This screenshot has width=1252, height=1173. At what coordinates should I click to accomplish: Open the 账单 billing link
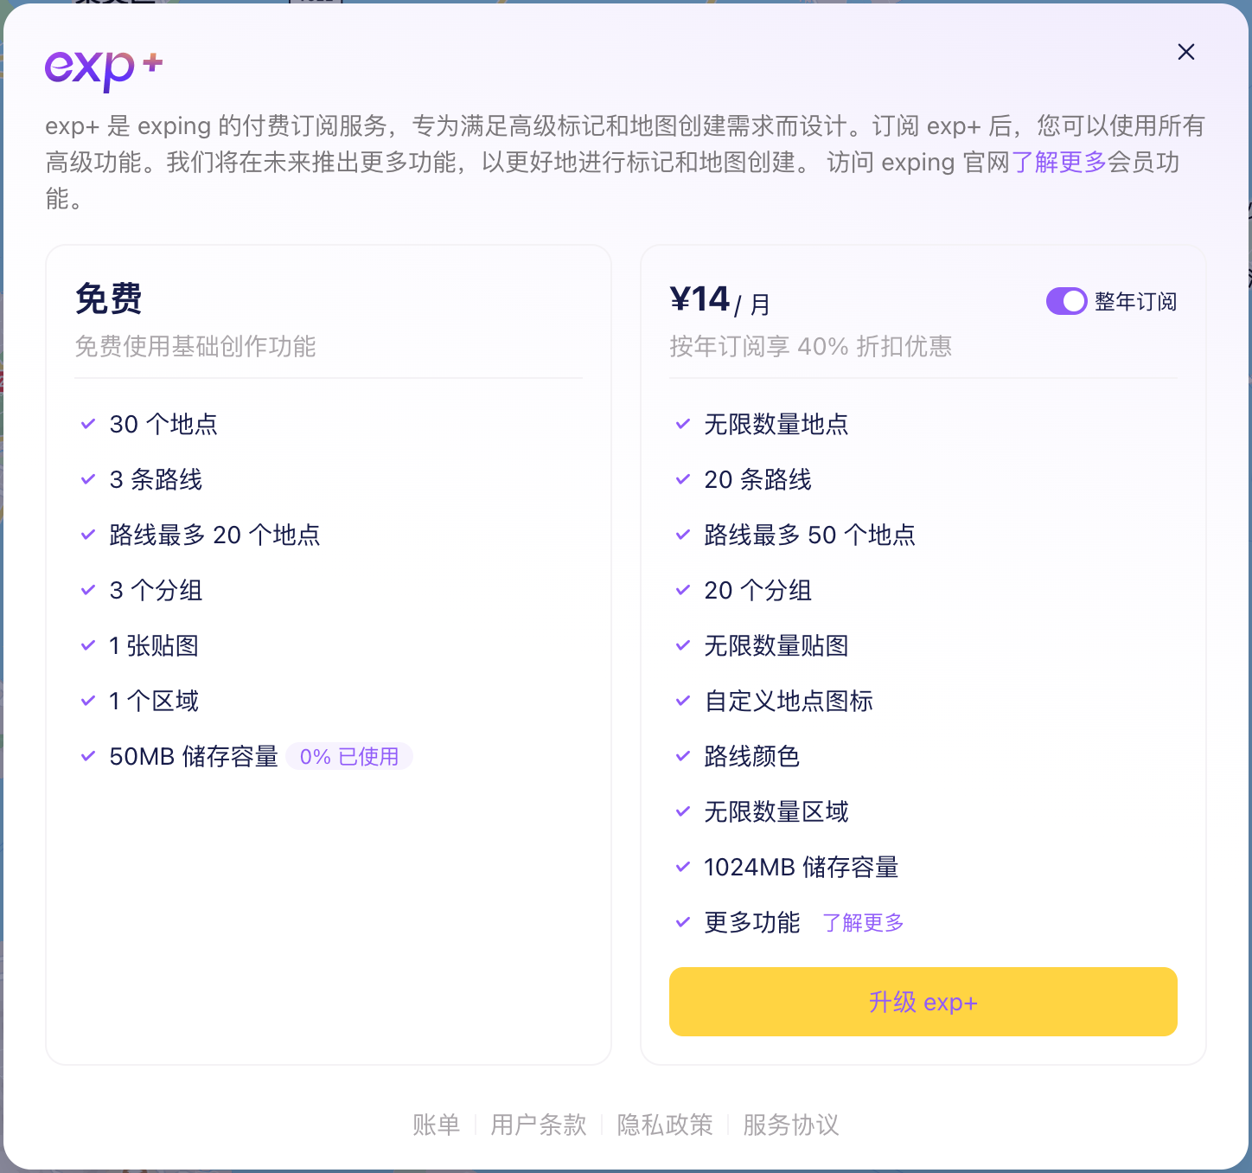click(436, 1125)
